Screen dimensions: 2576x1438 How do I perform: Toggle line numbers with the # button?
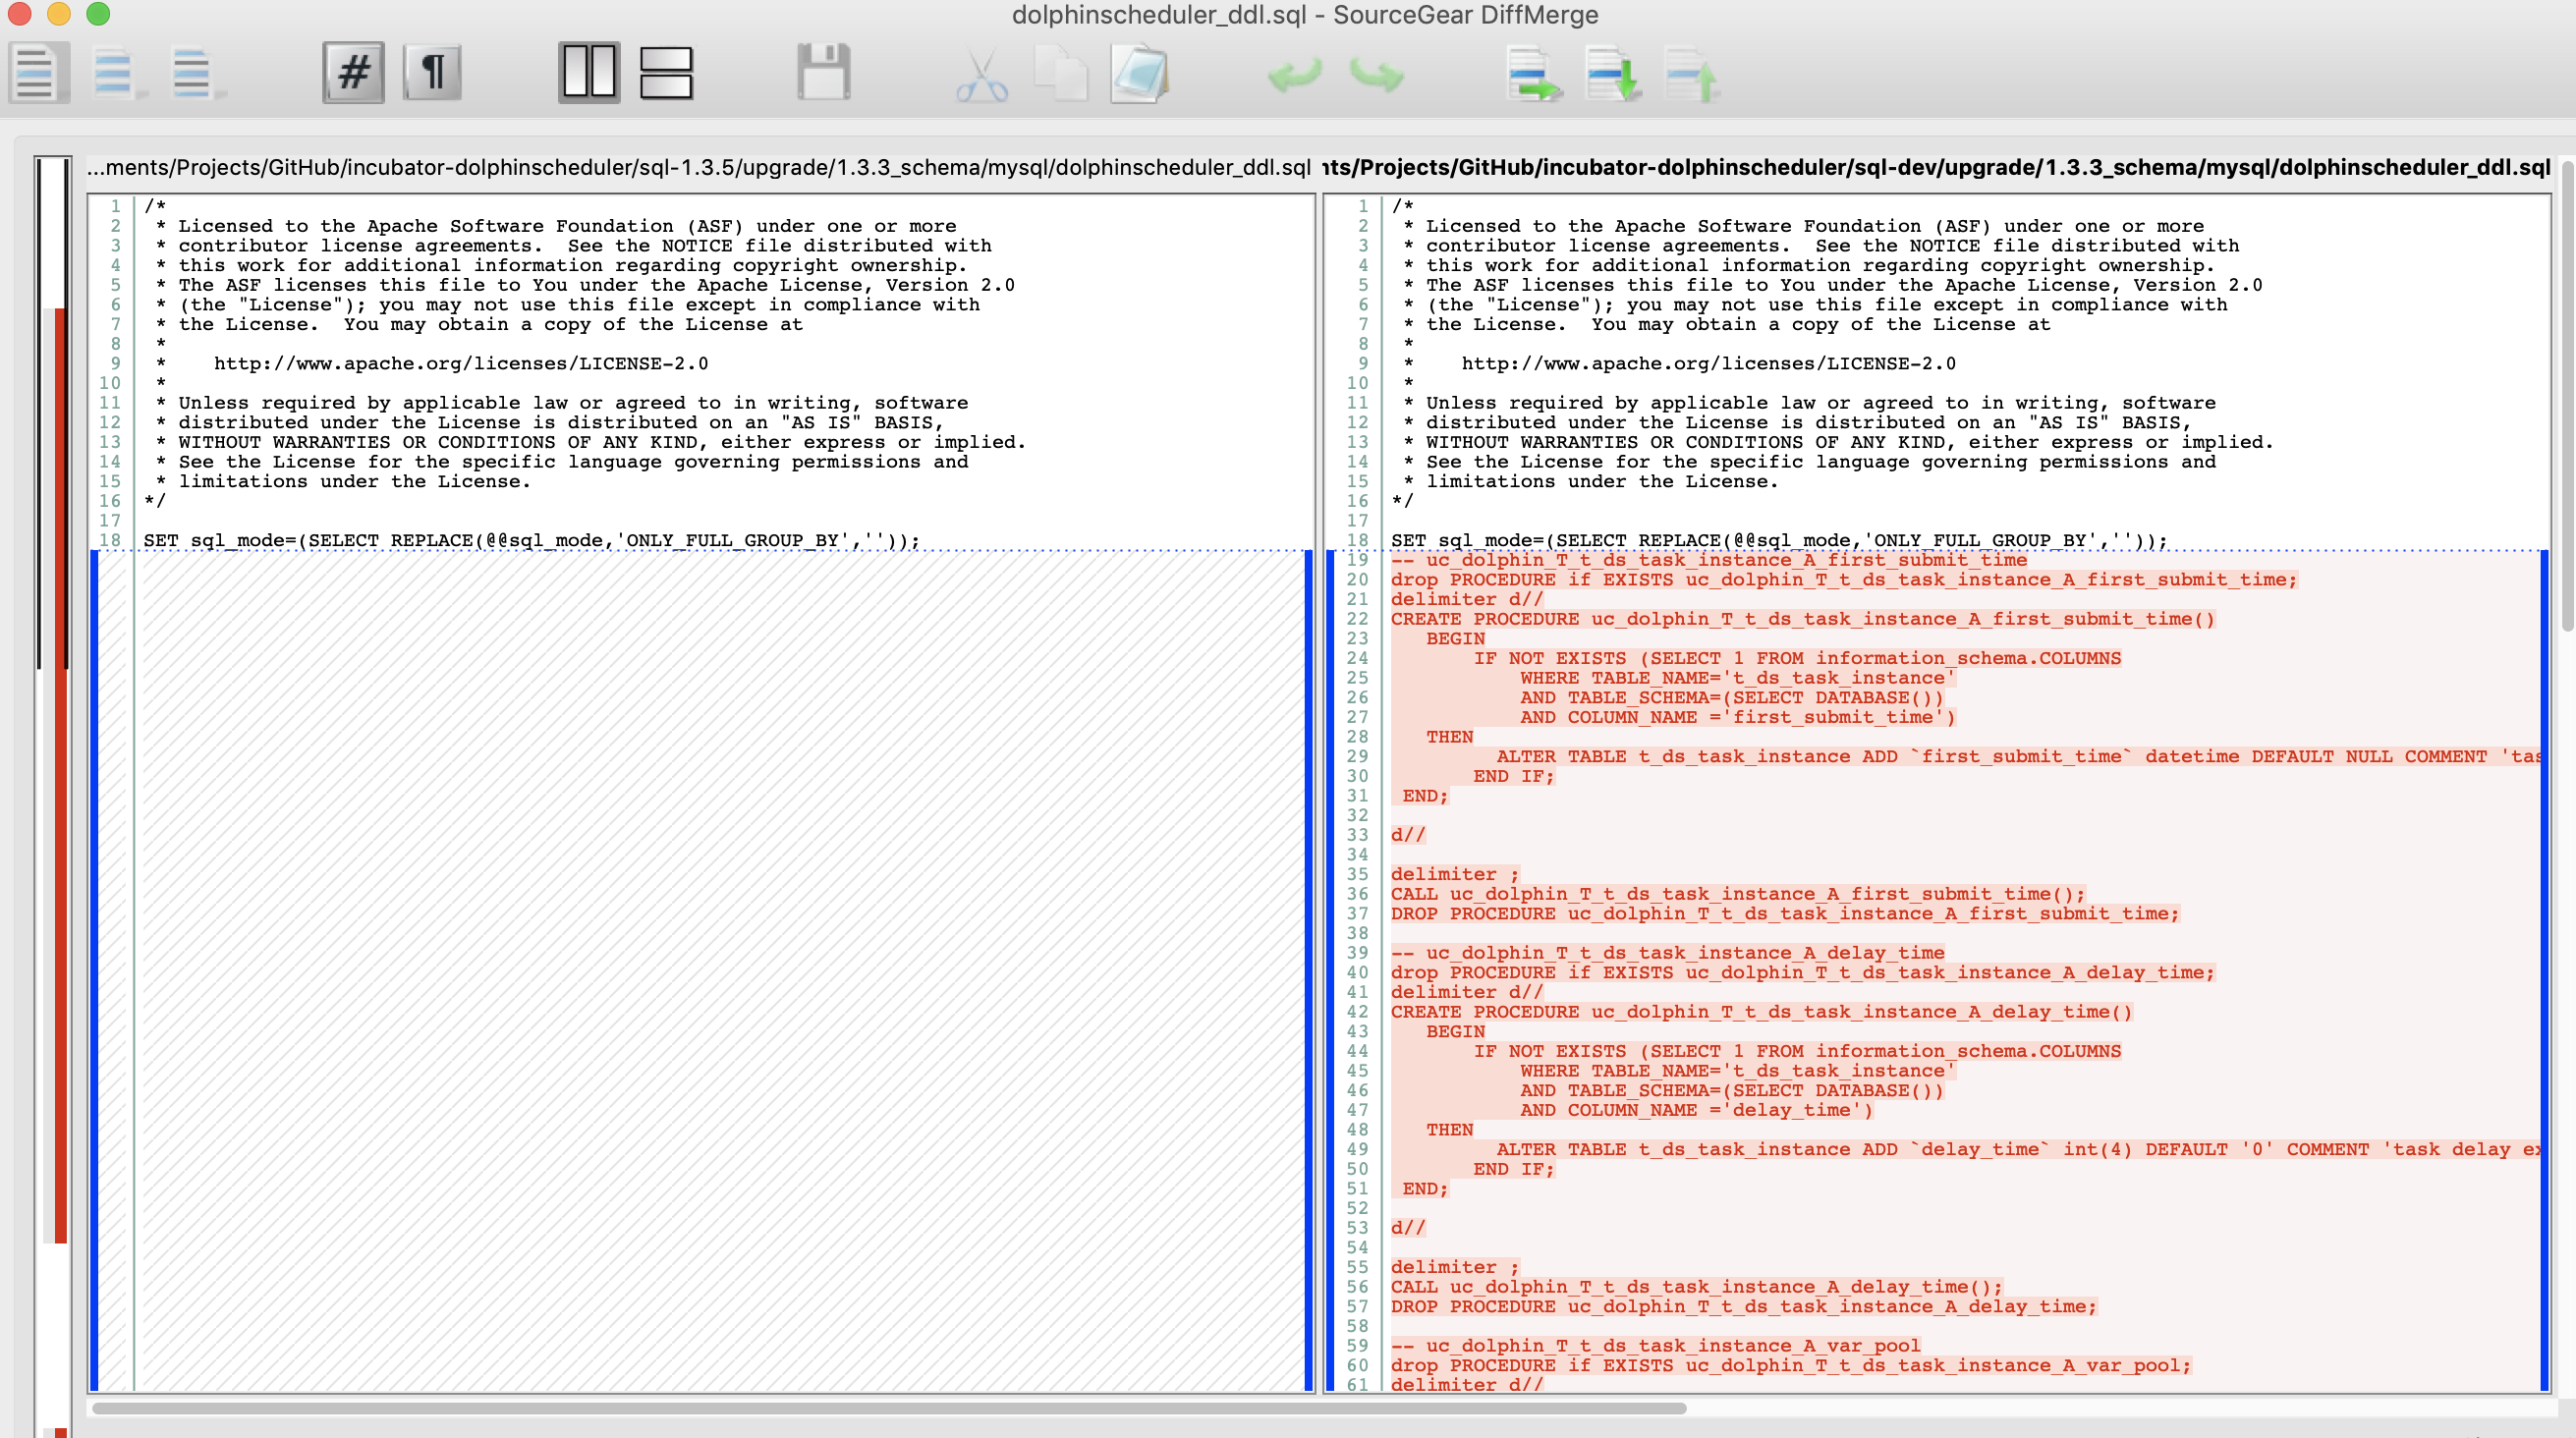[353, 73]
